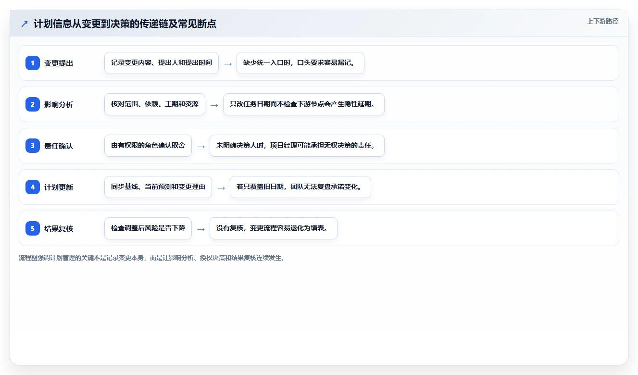638x375 pixels.
Task: Select the 计划更新 step label
Action: tap(59, 187)
